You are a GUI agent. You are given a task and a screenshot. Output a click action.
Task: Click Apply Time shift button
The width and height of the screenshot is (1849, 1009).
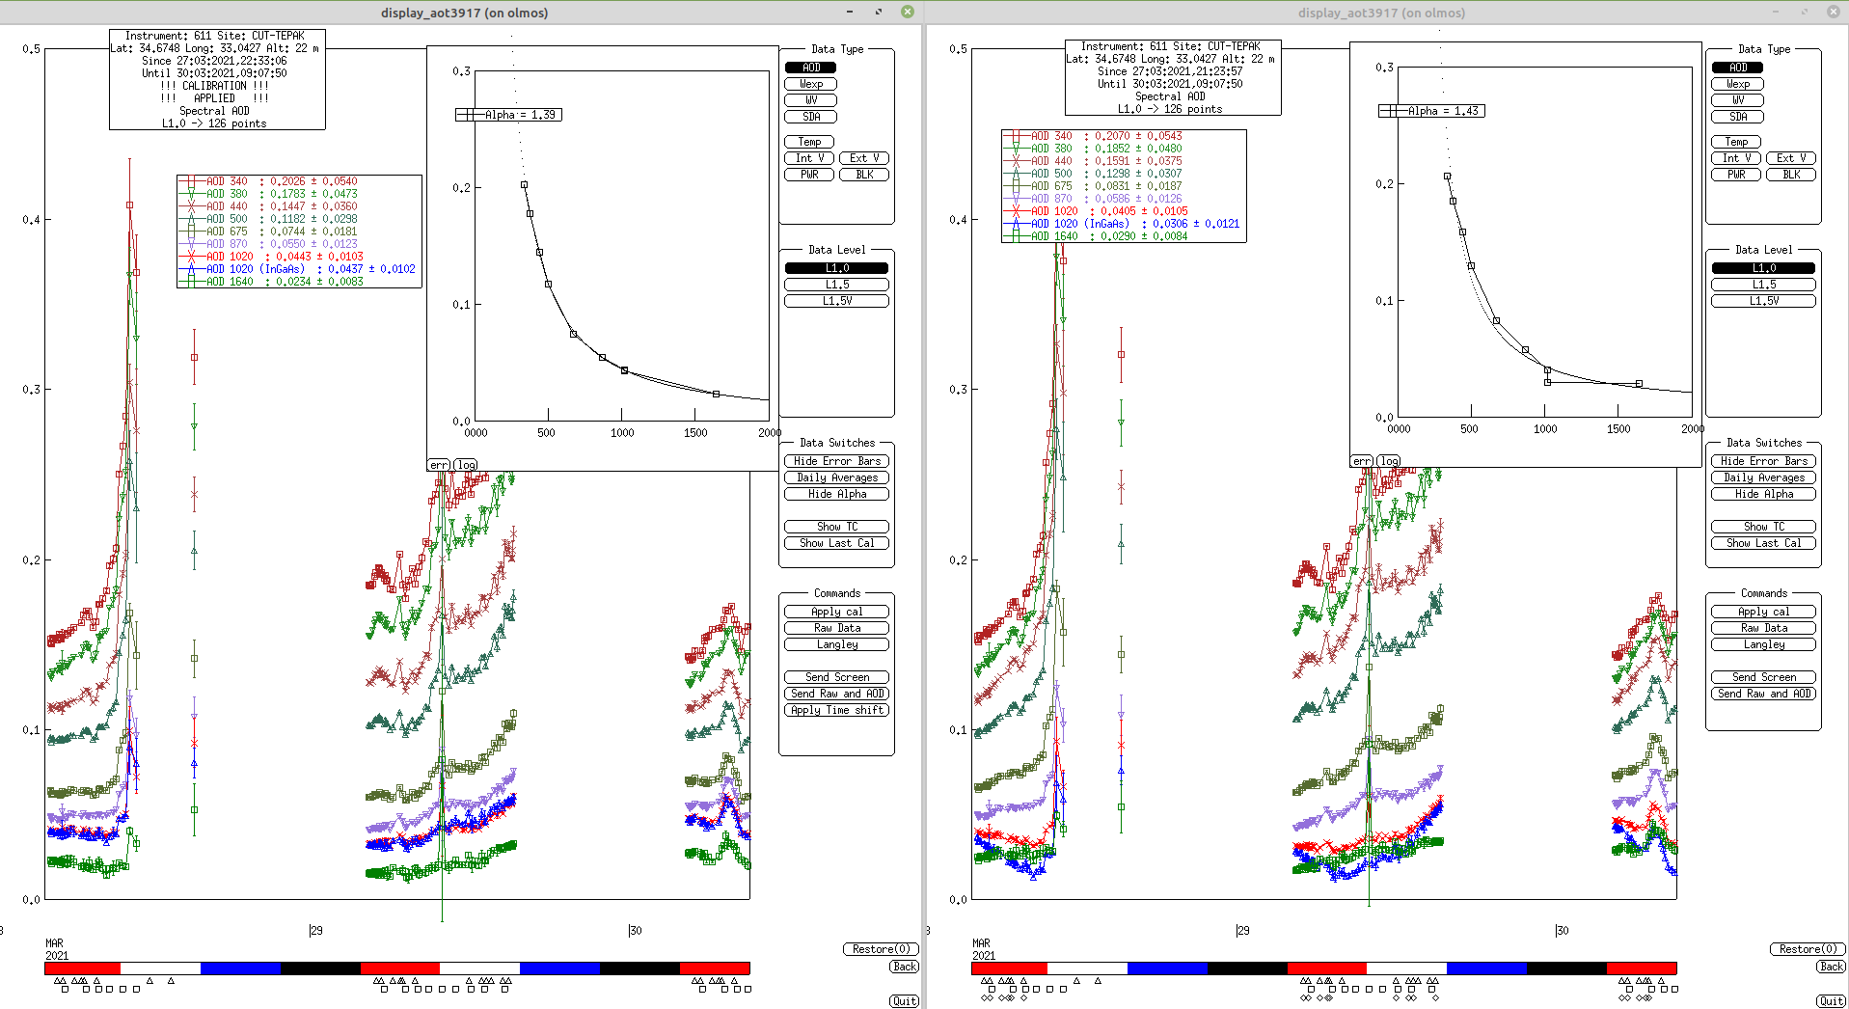pos(836,710)
